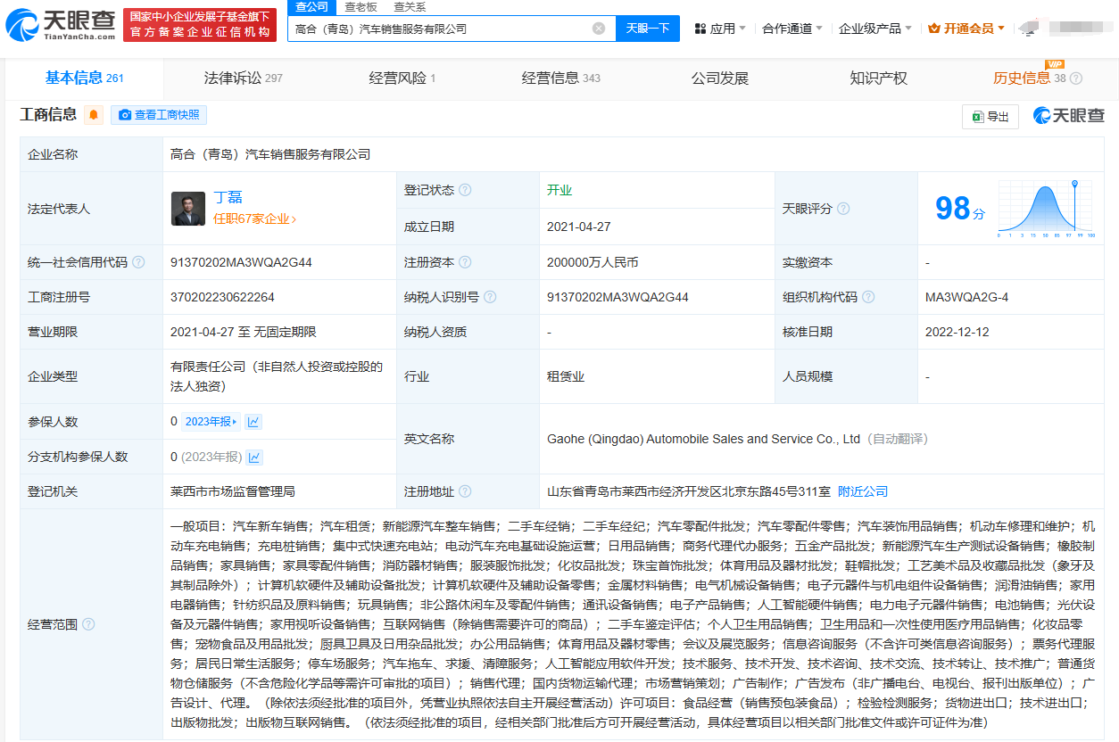This screenshot has height=742, width=1119.
Task: Click 200000万人民币 registered capital value
Action: (593, 262)
